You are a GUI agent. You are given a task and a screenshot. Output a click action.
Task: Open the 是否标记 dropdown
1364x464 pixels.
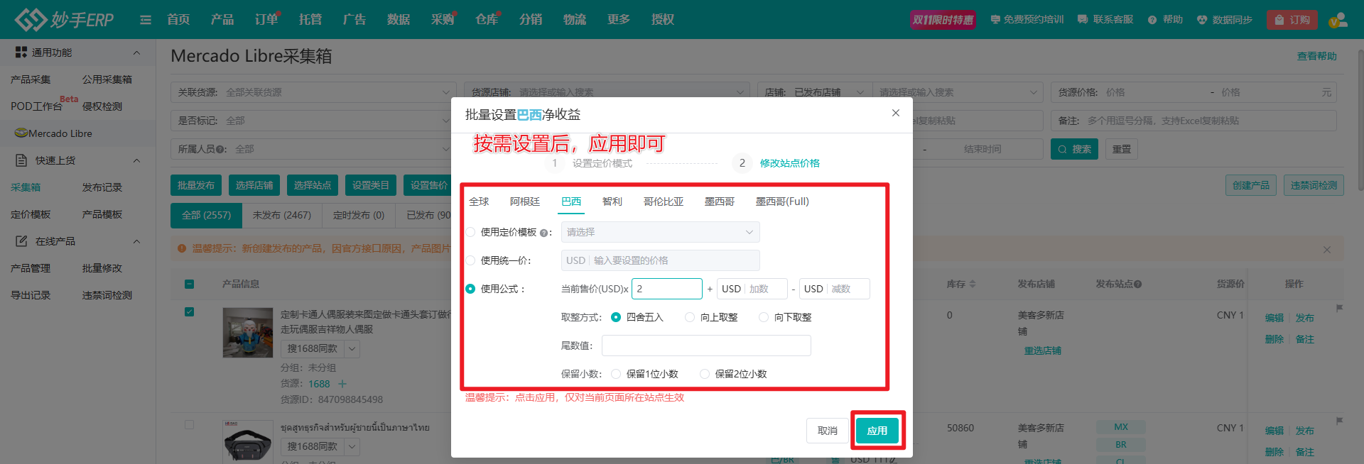pyautogui.click(x=313, y=121)
